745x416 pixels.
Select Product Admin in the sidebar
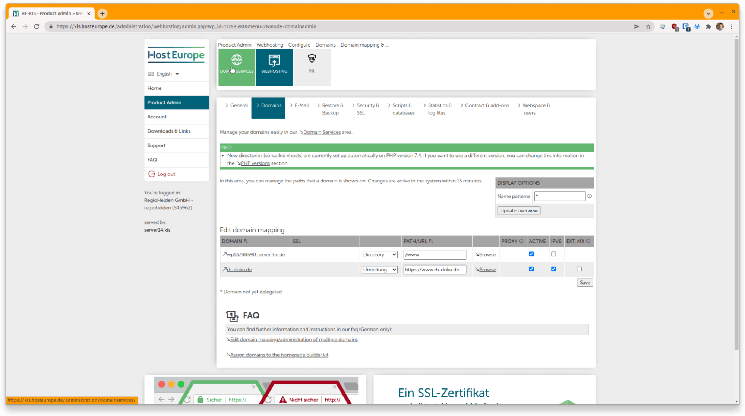coord(176,102)
